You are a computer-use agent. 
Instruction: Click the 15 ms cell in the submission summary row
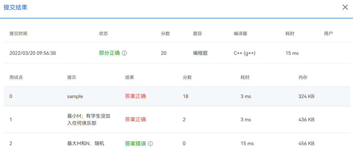[292, 53]
